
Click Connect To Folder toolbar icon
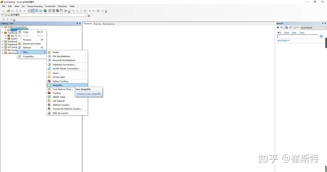[9, 11]
